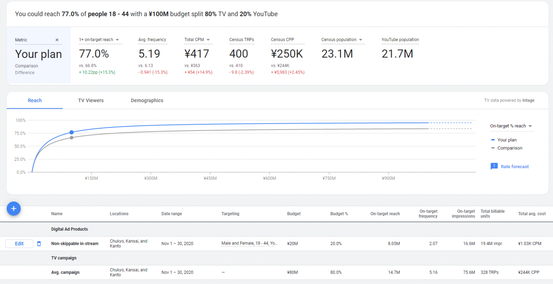Select the Reach tab
This screenshot has width=553, height=284.
[35, 100]
